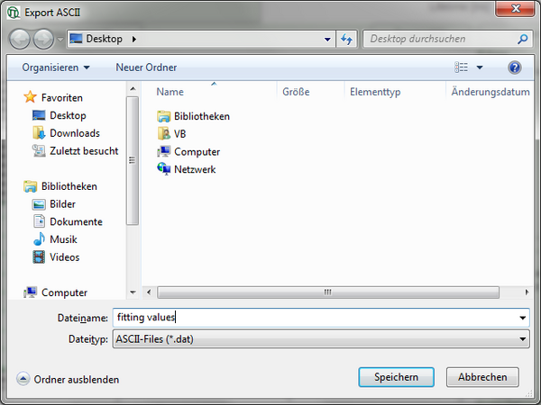
Task: Open the VB user folder
Action: [x=179, y=134]
